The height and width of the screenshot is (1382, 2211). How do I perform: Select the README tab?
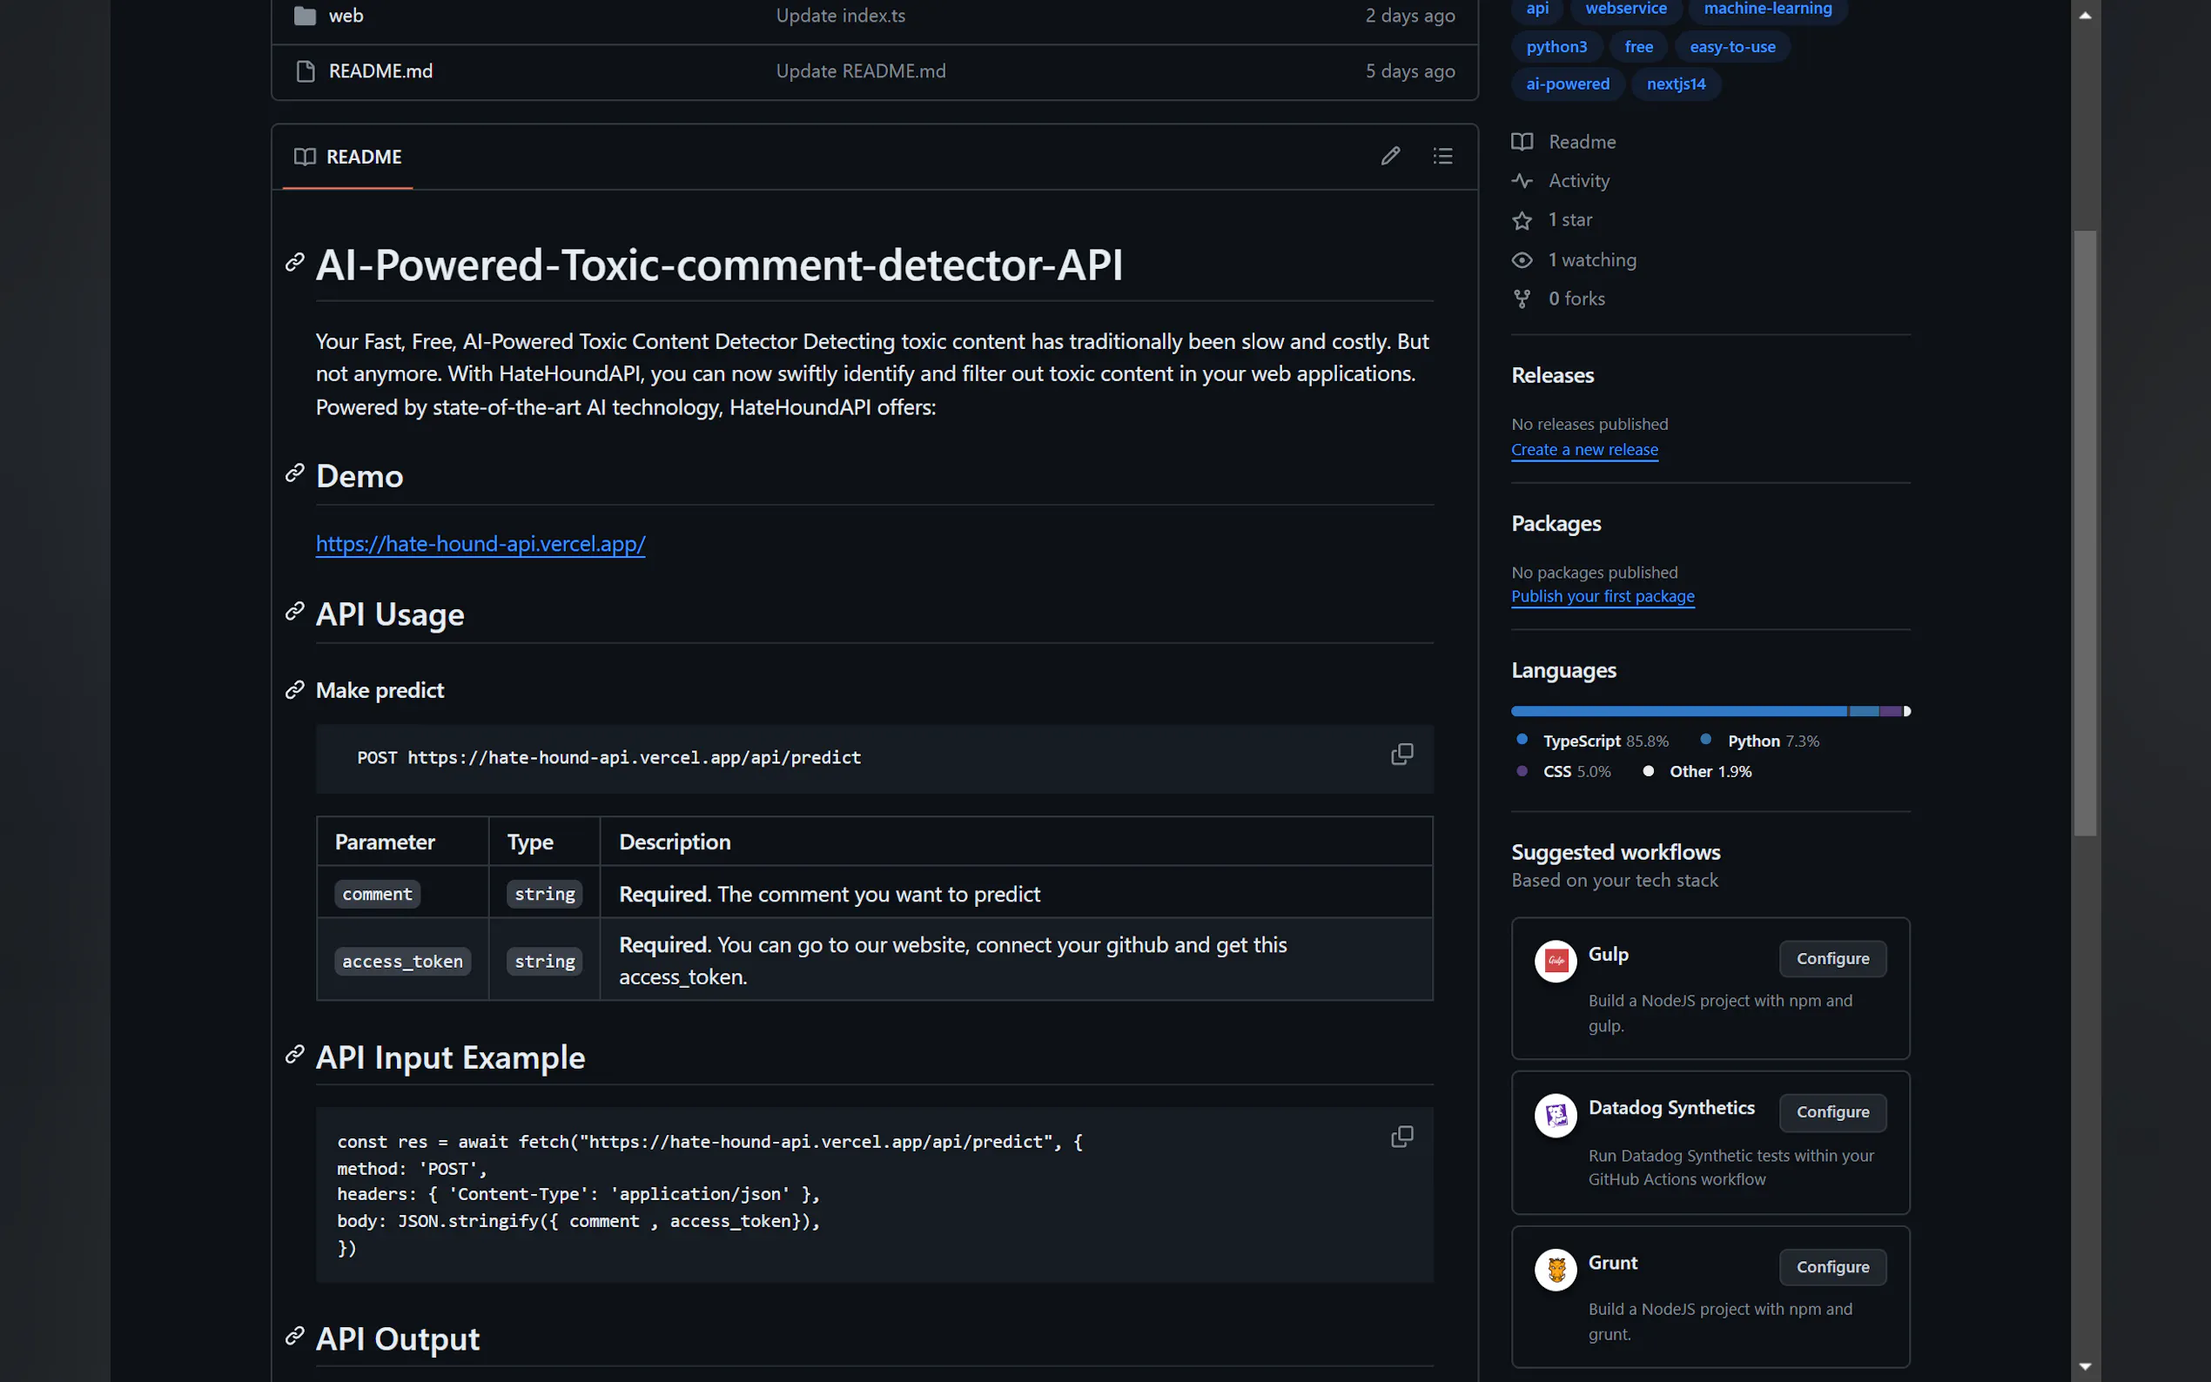(x=348, y=158)
